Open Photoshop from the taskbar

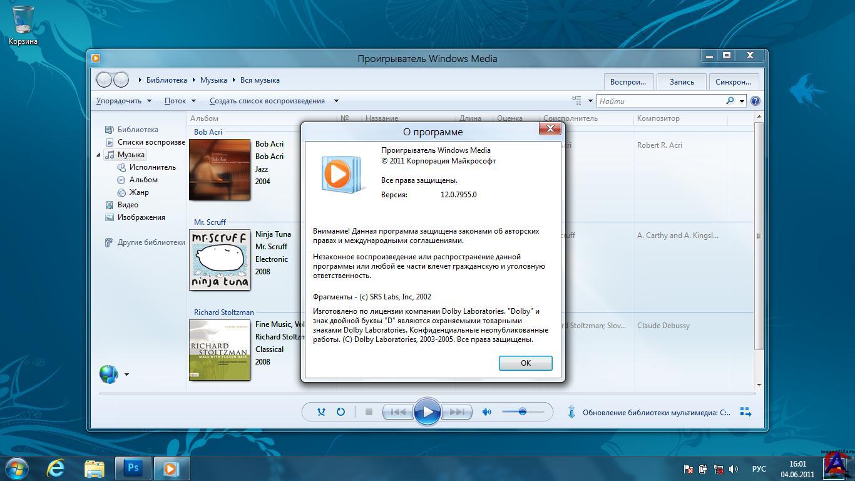click(133, 468)
